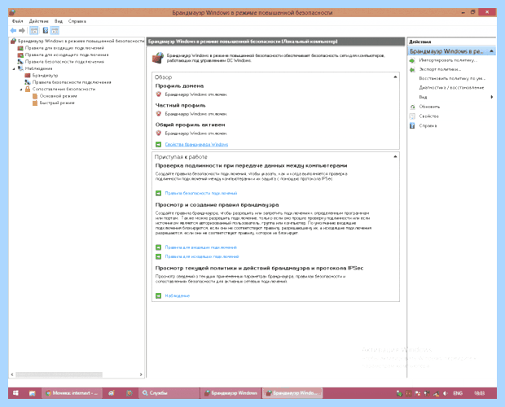Click Восстановить политику по умолчанию action

tap(452, 78)
